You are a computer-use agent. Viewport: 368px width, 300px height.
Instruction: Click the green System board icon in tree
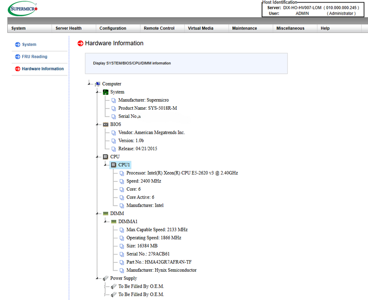coord(106,92)
